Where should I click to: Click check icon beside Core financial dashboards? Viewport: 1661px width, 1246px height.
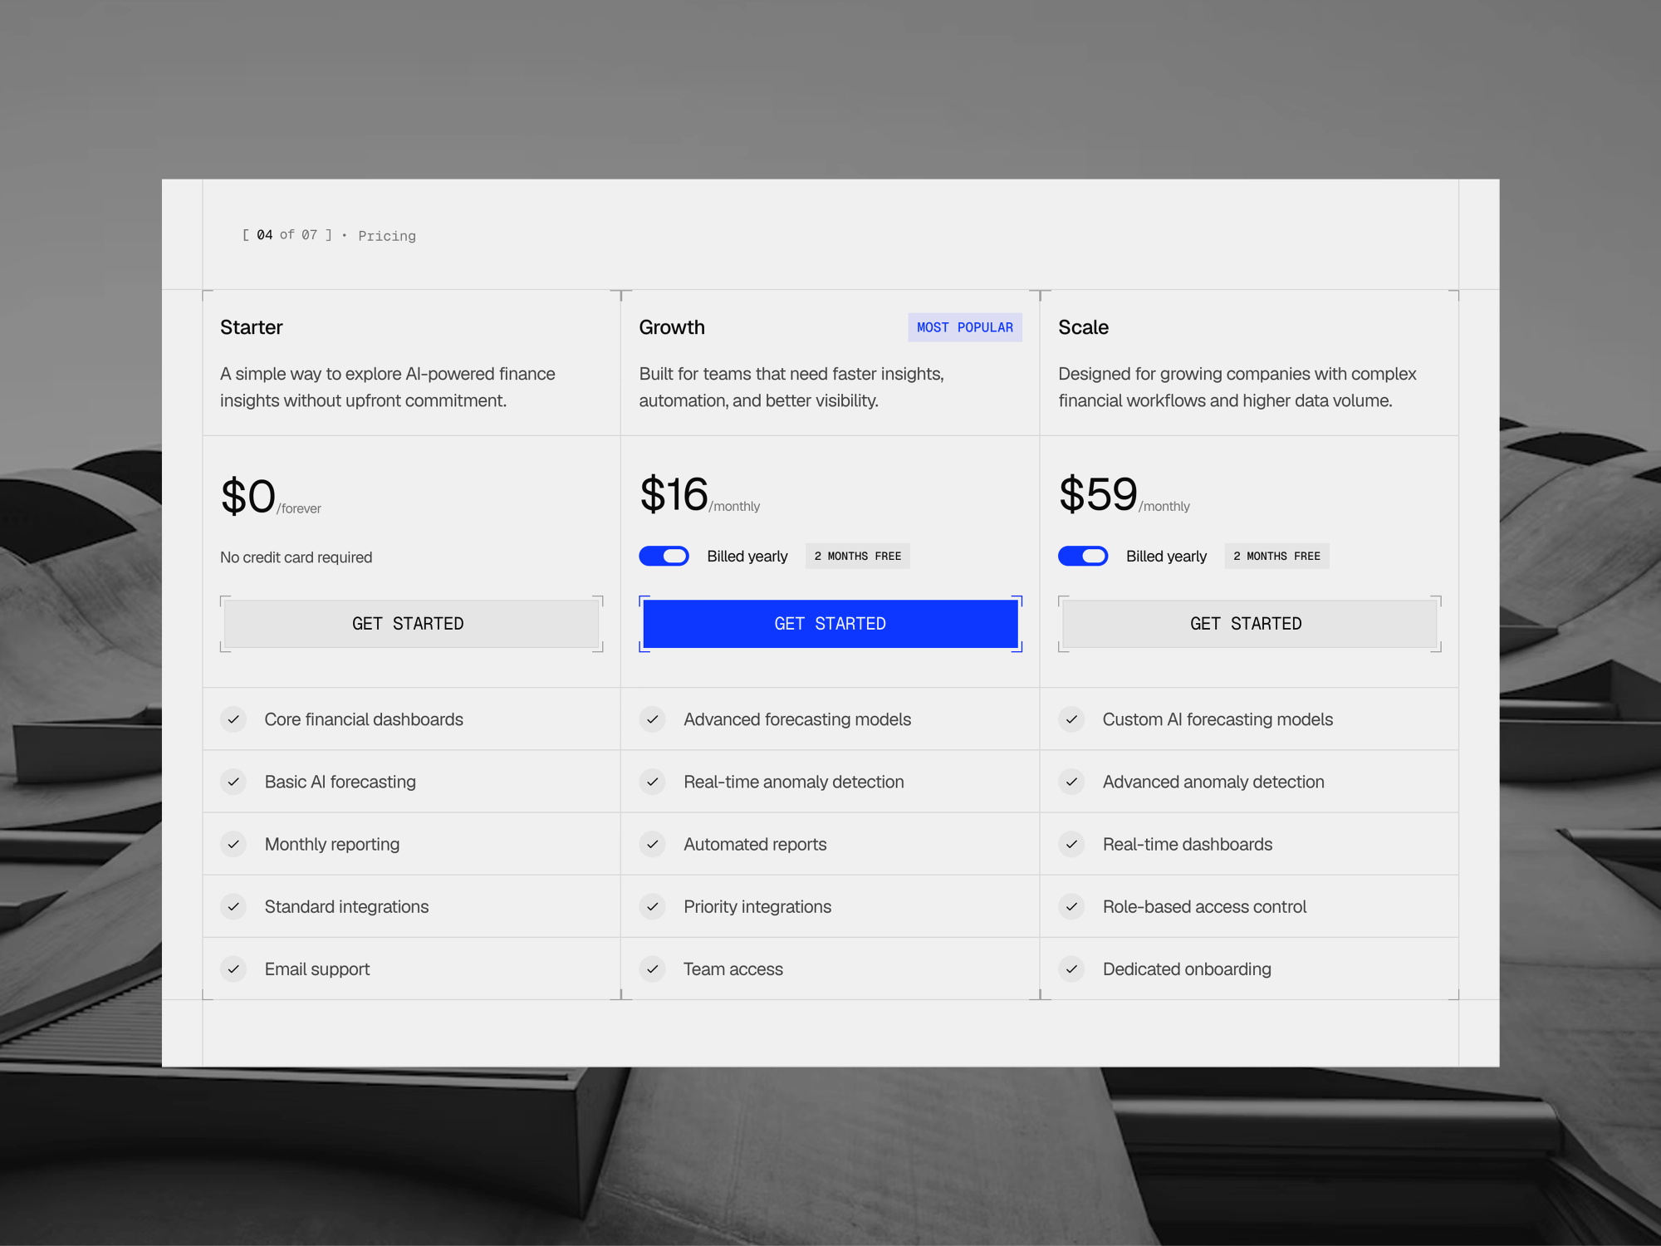pos(233,719)
